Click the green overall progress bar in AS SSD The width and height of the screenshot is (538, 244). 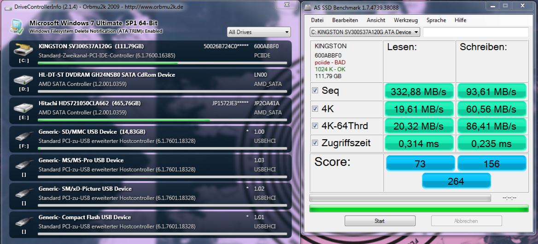pos(419,209)
